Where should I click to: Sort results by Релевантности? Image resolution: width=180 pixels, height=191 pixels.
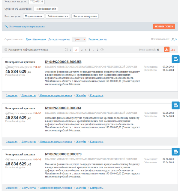[97, 39]
